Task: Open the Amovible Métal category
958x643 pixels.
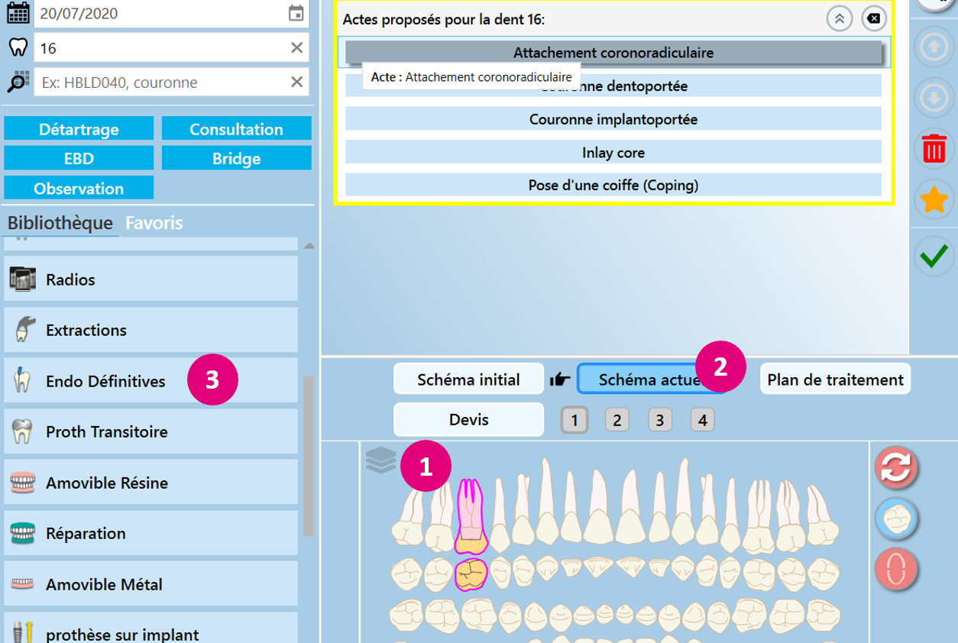Action: [x=150, y=584]
